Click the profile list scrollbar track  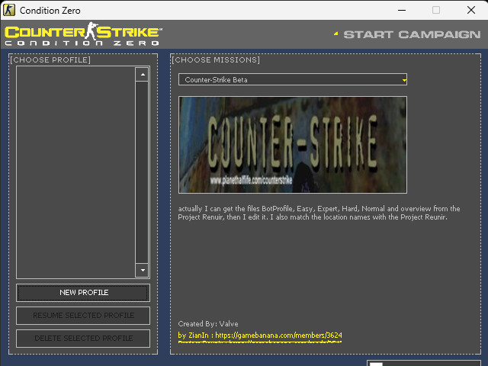coord(143,172)
